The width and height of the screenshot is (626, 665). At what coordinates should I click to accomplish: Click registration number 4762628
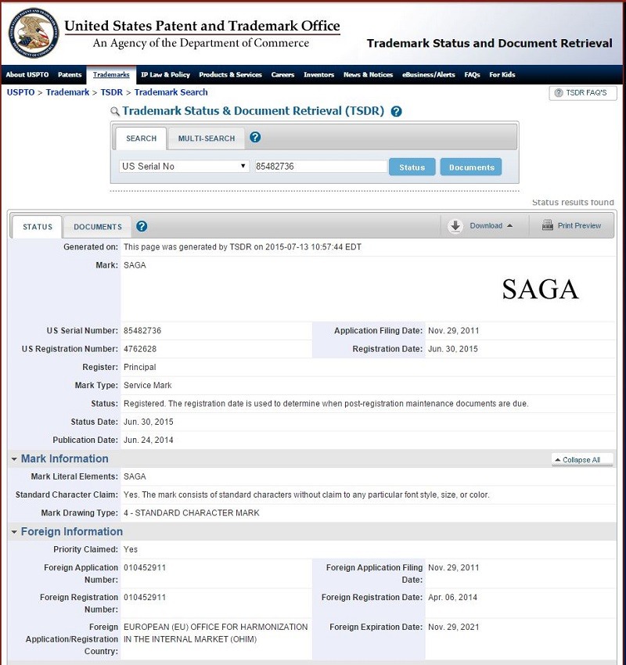pos(140,349)
